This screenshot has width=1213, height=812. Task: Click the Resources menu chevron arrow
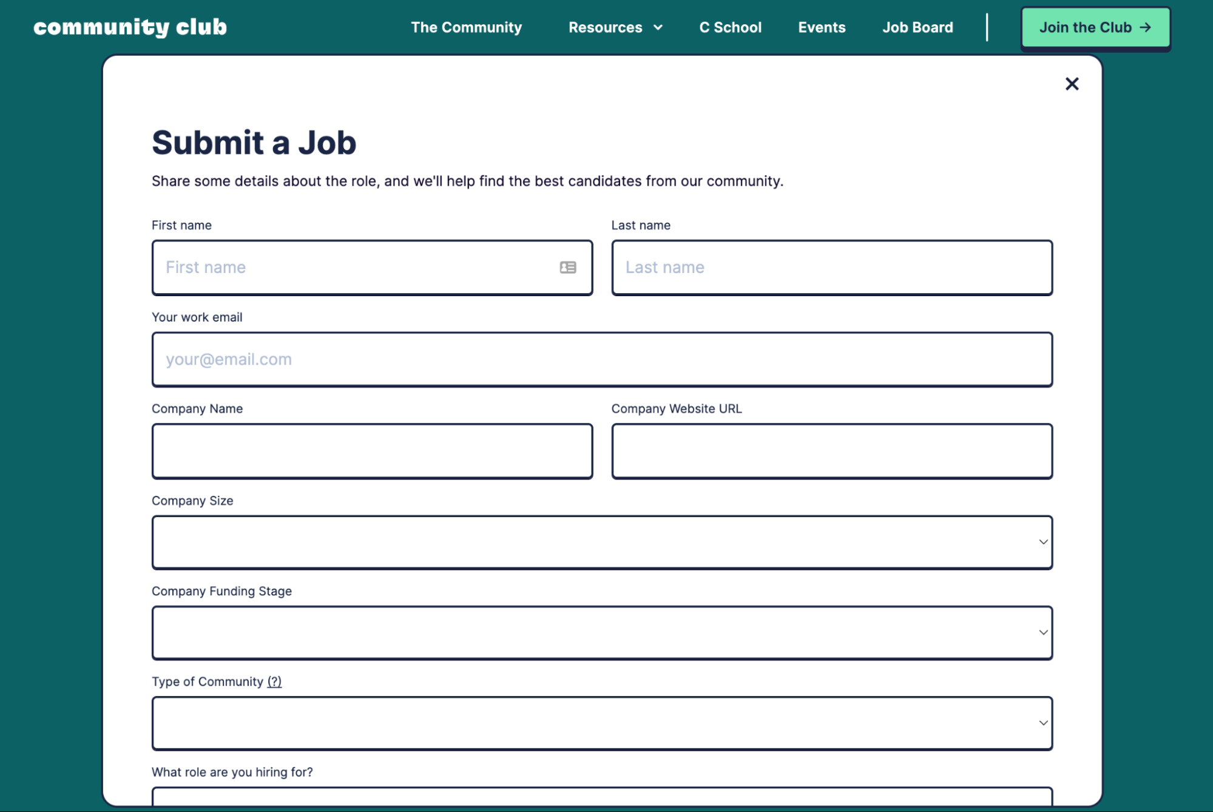tap(658, 28)
